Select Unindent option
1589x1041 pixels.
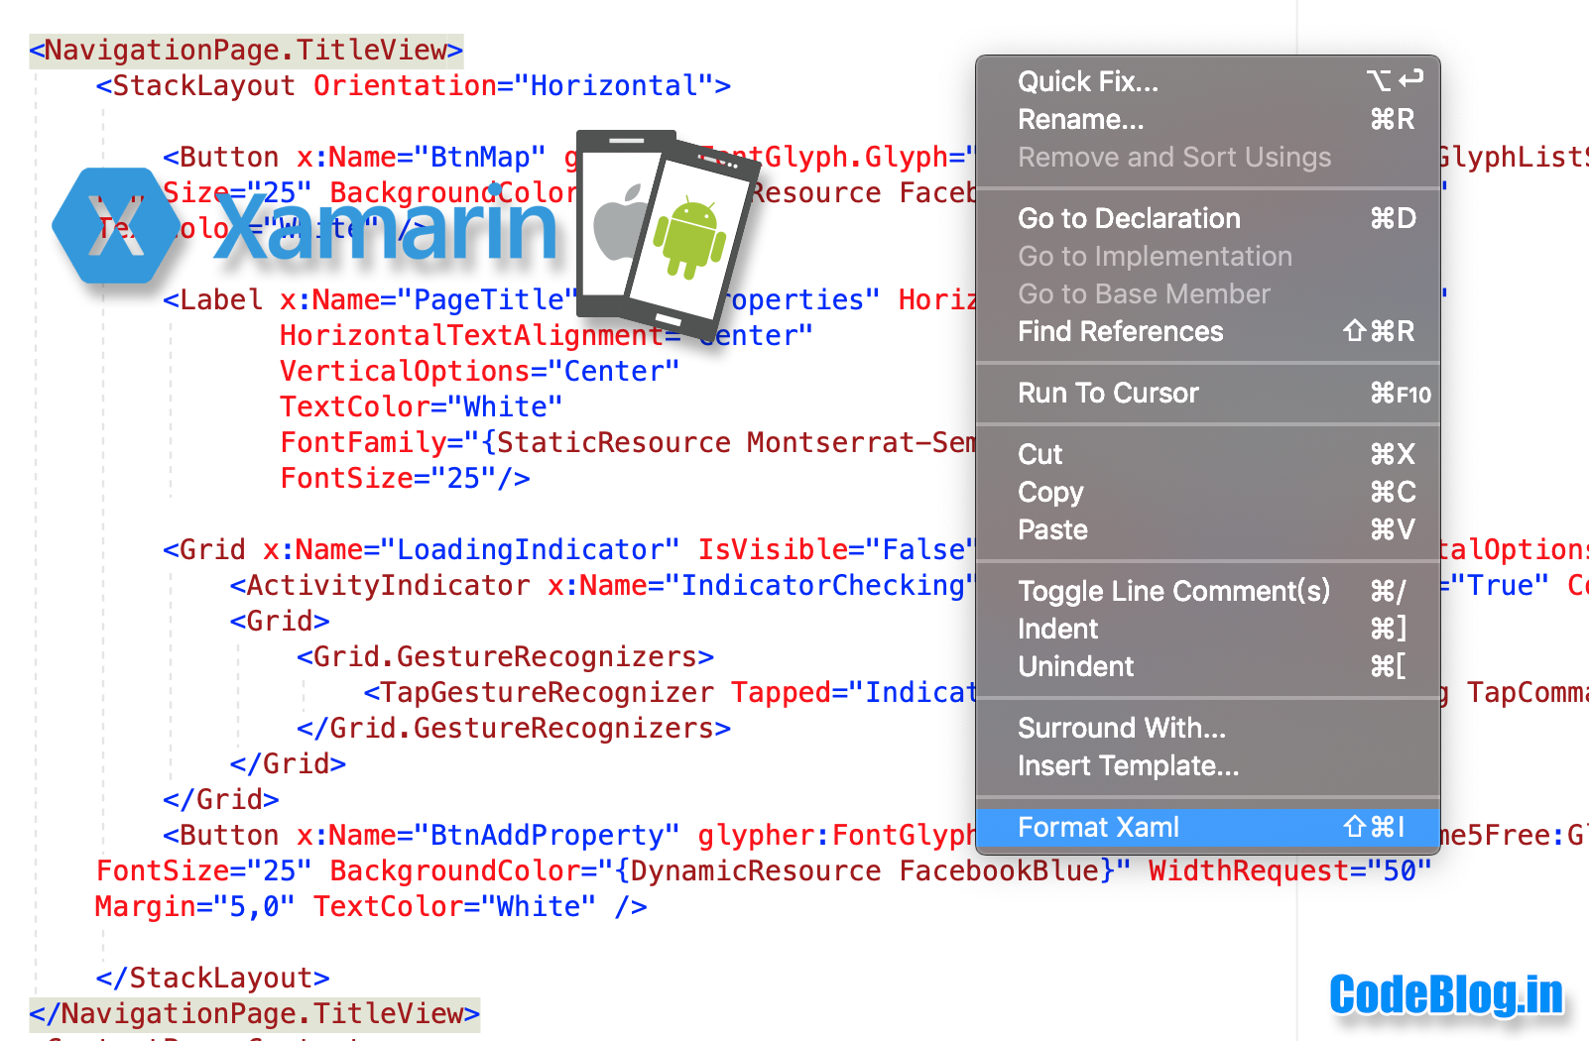tap(1075, 666)
